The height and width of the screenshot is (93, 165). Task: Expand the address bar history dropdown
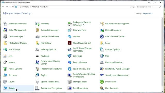[x=130, y=7]
